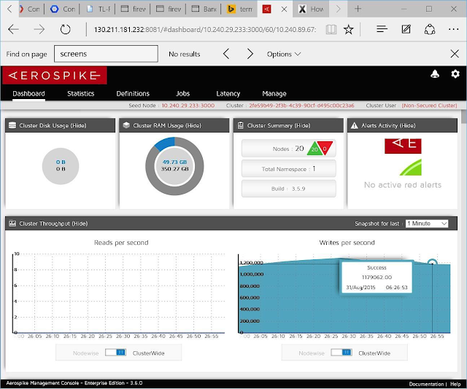Collapse the Cluster Disk Usage panel
The width and height of the screenshot is (467, 389).
point(78,125)
